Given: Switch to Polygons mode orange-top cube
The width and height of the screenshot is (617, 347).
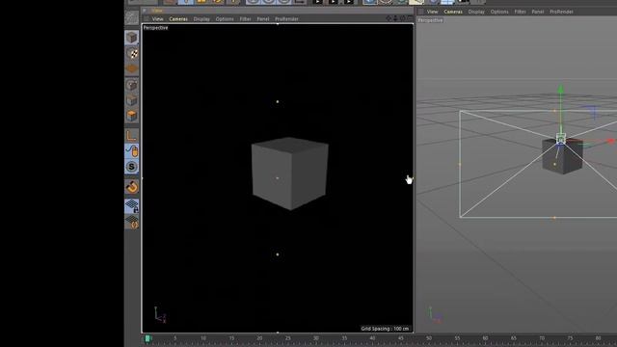Looking at the screenshot, I should click(132, 116).
